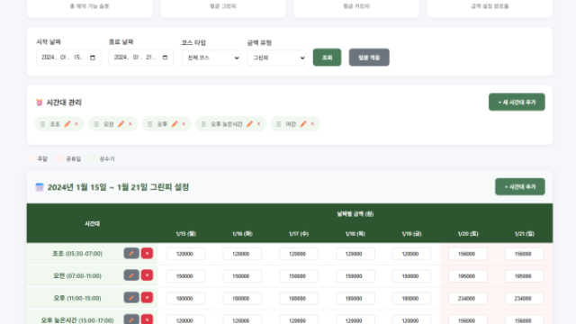Click 오후 price field for 1/20 (토)
Viewport: 576px width, 324px height.
pos(468,299)
